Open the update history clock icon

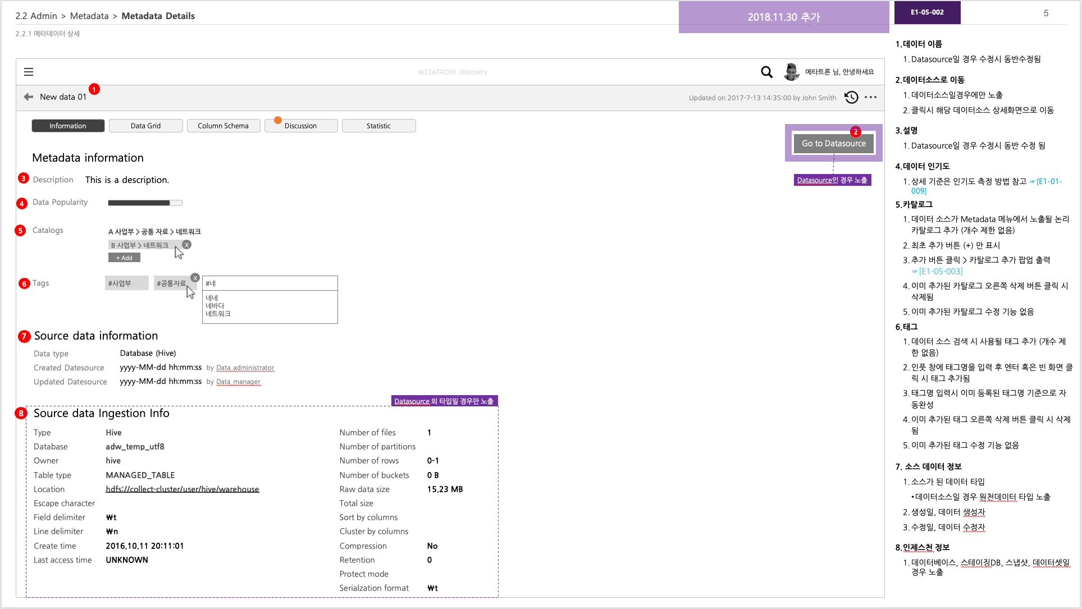point(851,97)
